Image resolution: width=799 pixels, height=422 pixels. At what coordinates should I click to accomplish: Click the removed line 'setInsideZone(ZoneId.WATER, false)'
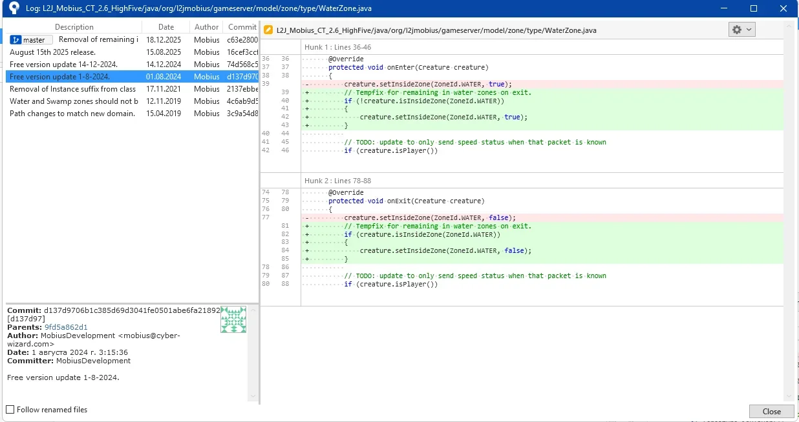click(542, 217)
